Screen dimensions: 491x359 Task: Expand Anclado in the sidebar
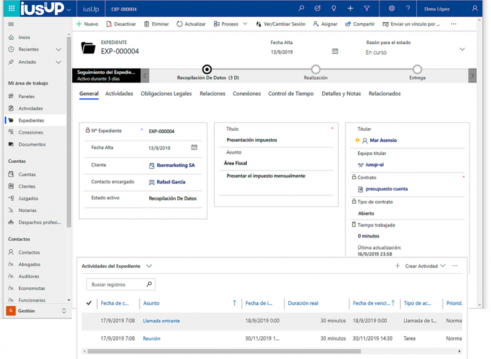pyautogui.click(x=58, y=62)
